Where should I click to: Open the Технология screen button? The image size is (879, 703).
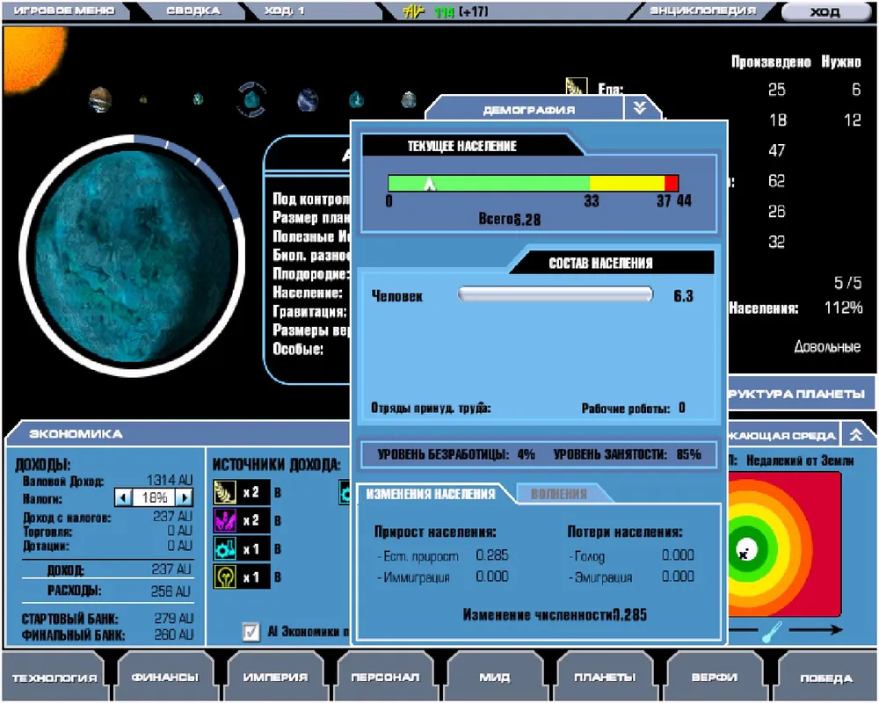54,678
